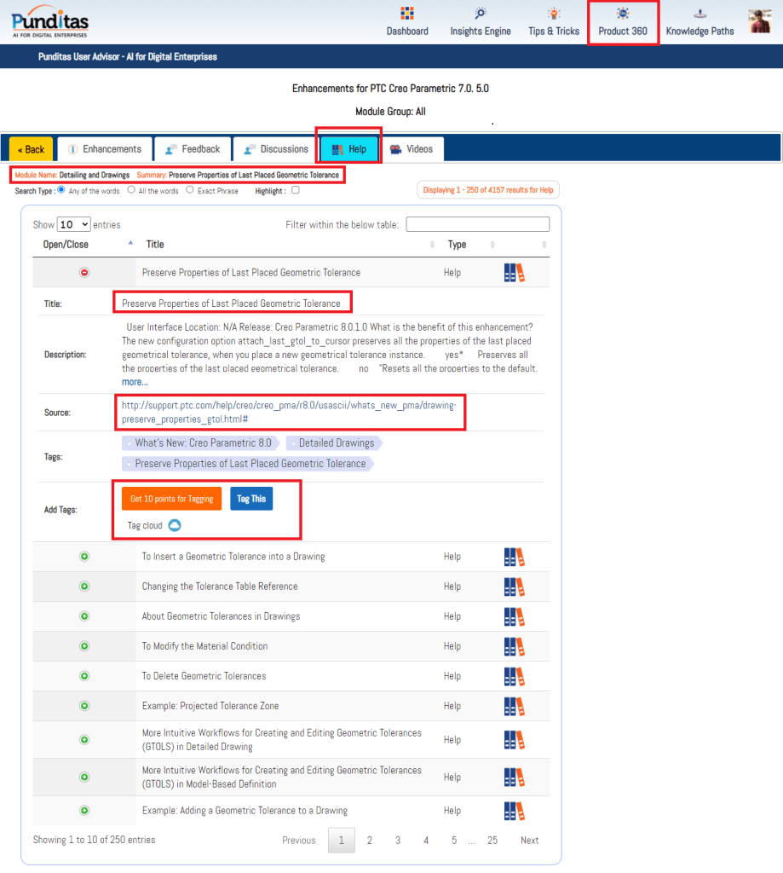Go to the Next results page
783x873 pixels.
coord(529,841)
